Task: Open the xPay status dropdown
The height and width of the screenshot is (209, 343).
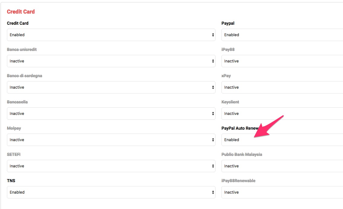Action: click(x=282, y=87)
